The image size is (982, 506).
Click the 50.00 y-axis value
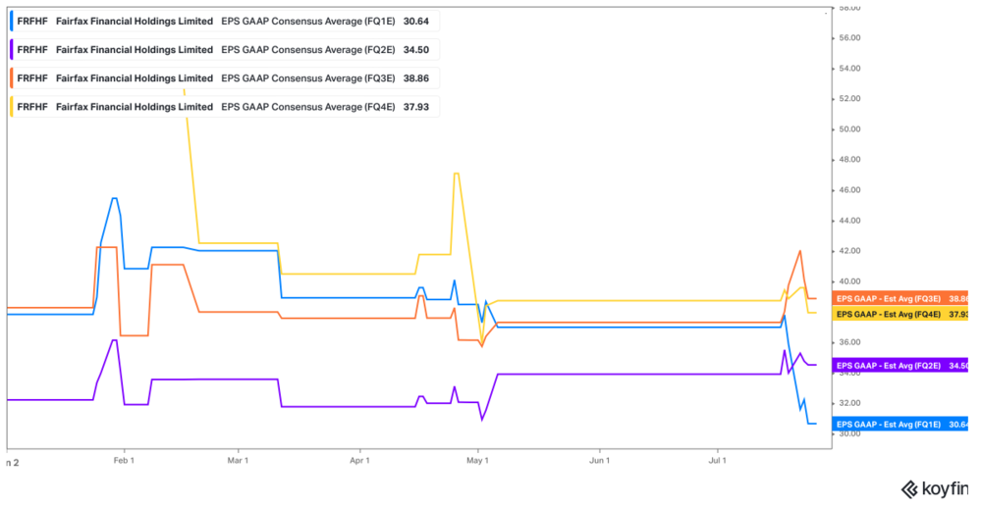click(x=849, y=128)
